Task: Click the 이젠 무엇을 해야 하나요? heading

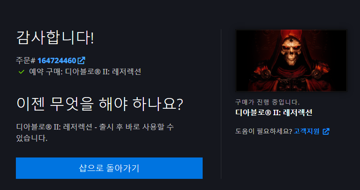Action: point(99,104)
